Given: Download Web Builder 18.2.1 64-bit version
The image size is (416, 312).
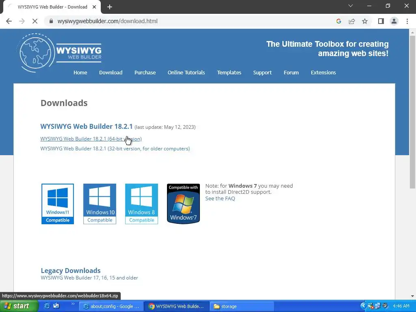Looking at the screenshot, I should tap(91, 139).
